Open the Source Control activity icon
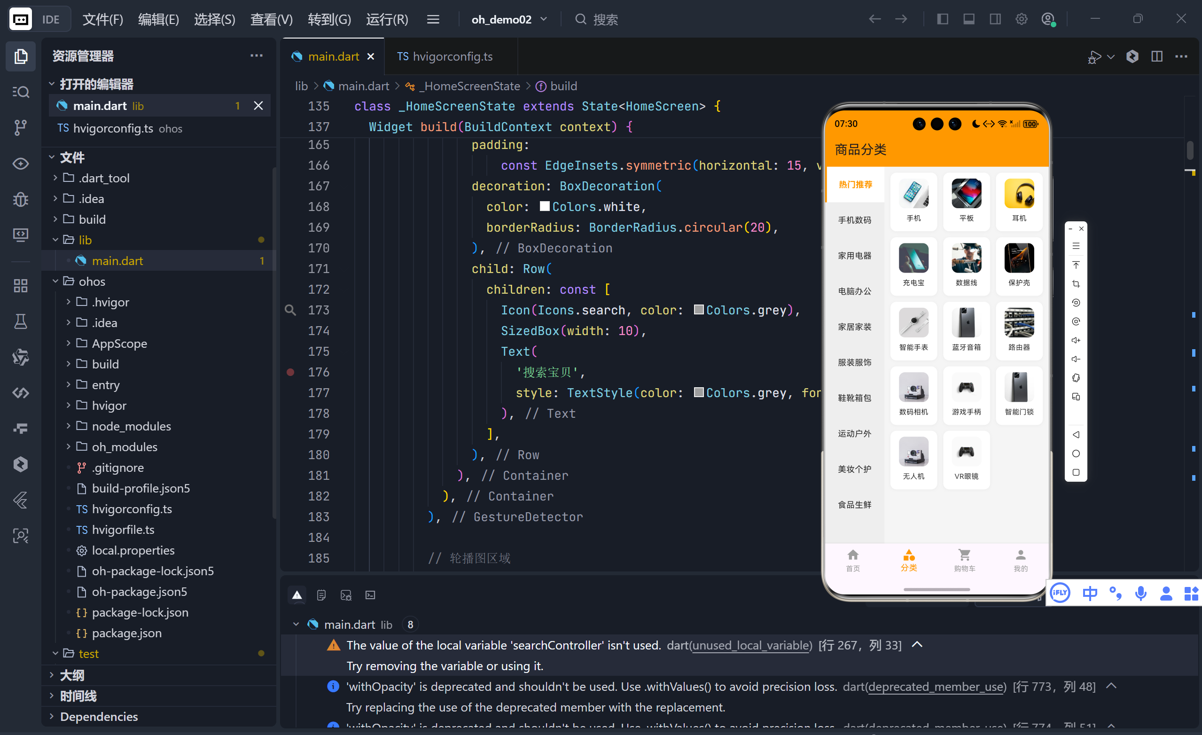Image resolution: width=1202 pixels, height=735 pixels. click(x=21, y=127)
